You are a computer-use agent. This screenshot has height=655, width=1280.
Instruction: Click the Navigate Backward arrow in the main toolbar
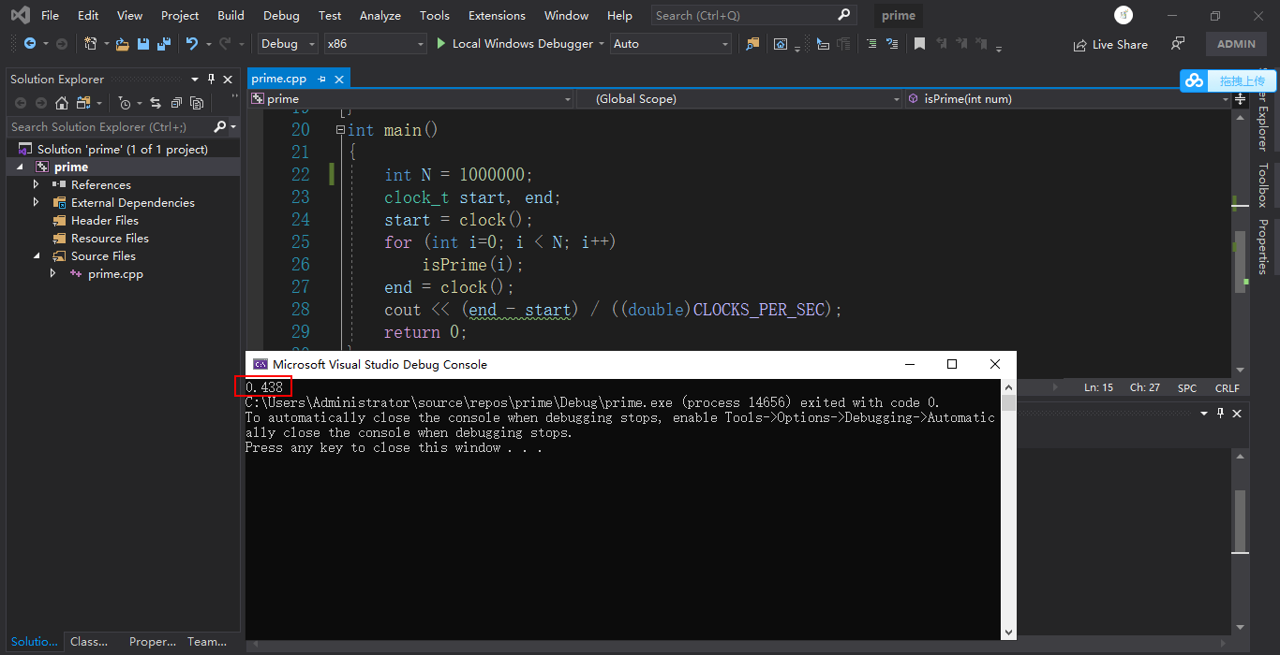29,44
